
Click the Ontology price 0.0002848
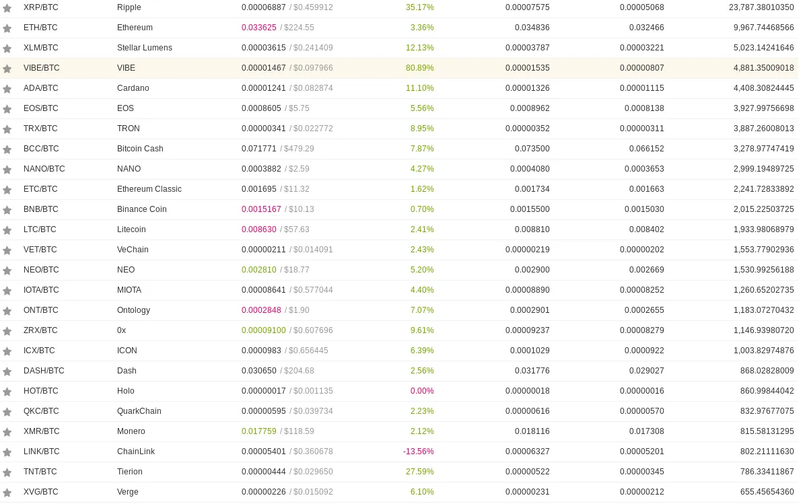pos(261,310)
